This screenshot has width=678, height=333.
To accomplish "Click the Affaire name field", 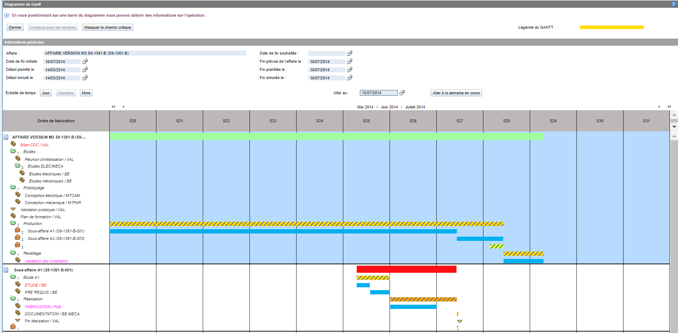I will point(145,53).
